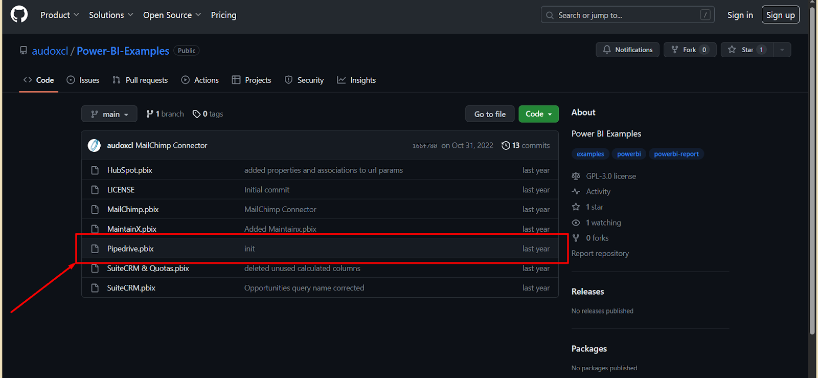Click the audoxcl commit author avatar
Viewport: 818px width, 378px height.
click(94, 145)
